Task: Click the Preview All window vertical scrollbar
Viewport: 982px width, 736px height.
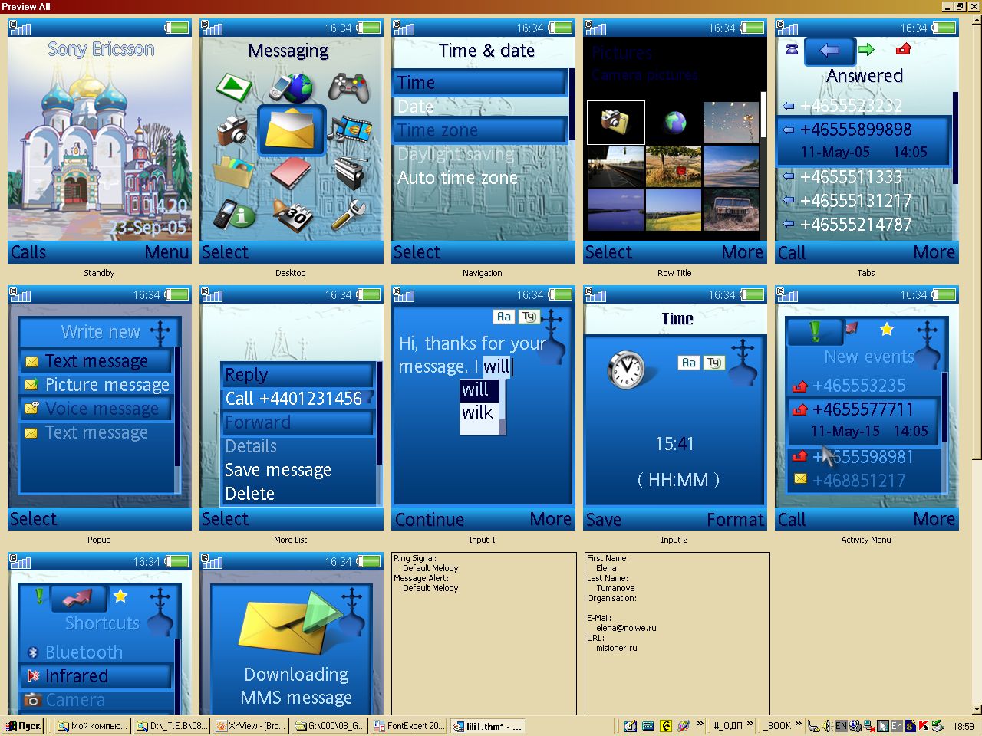Action: [x=976, y=364]
